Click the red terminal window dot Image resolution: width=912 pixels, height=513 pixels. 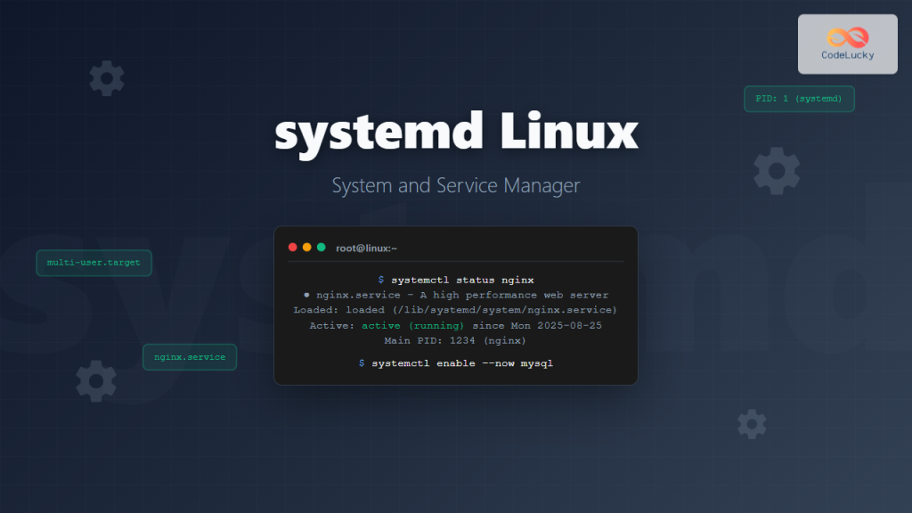coord(292,247)
